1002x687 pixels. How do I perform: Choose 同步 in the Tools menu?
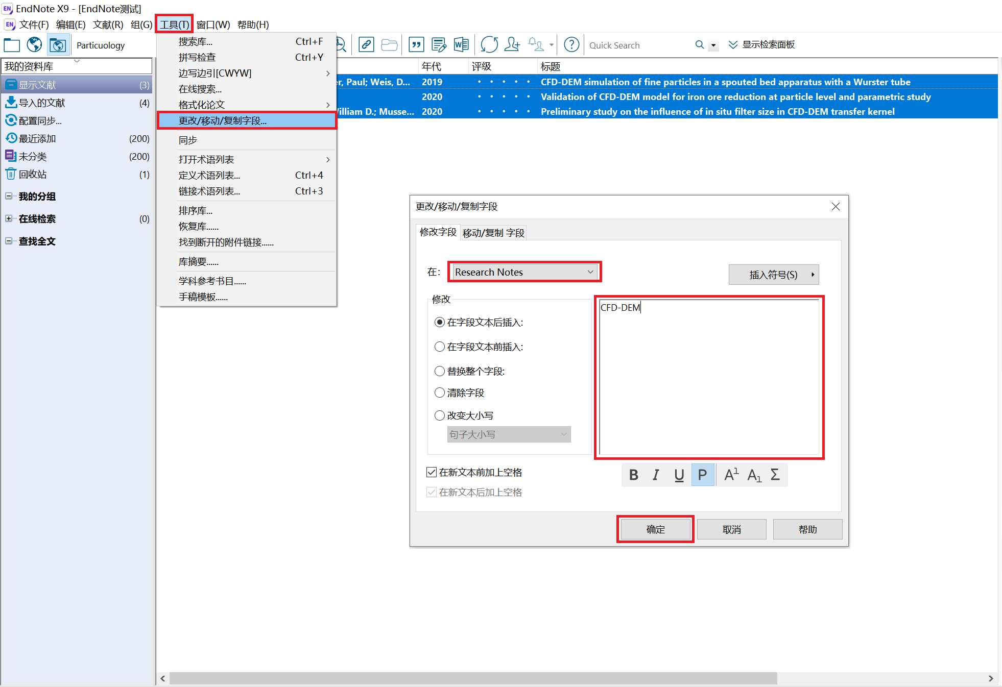tap(188, 140)
